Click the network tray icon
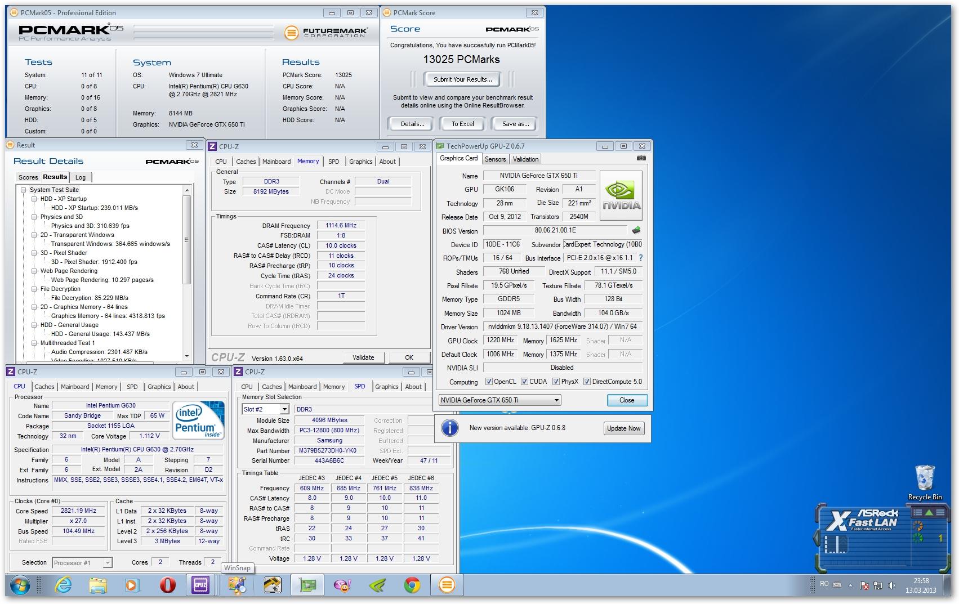The image size is (959, 604). (x=878, y=586)
